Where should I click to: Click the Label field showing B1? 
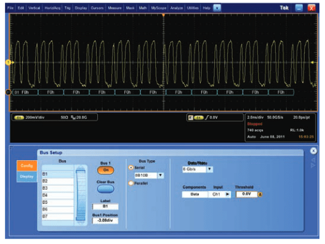point(105,206)
